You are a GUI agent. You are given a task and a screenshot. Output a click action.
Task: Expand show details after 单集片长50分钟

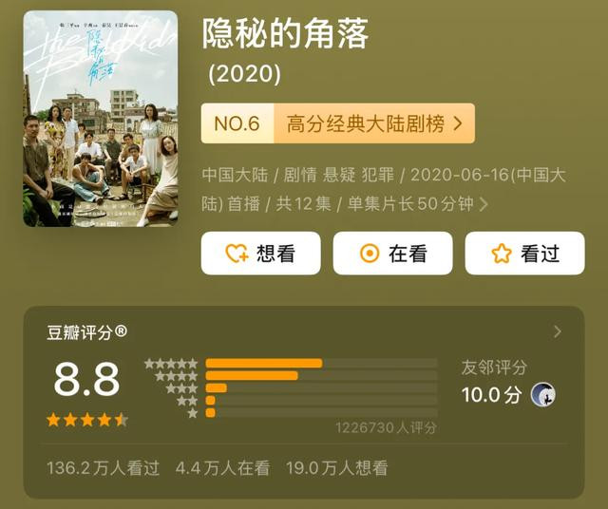(x=484, y=204)
